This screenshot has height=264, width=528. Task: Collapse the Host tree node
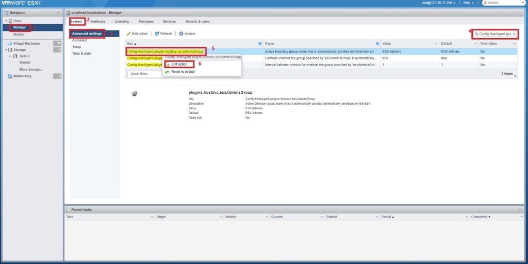pyautogui.click(x=6, y=21)
